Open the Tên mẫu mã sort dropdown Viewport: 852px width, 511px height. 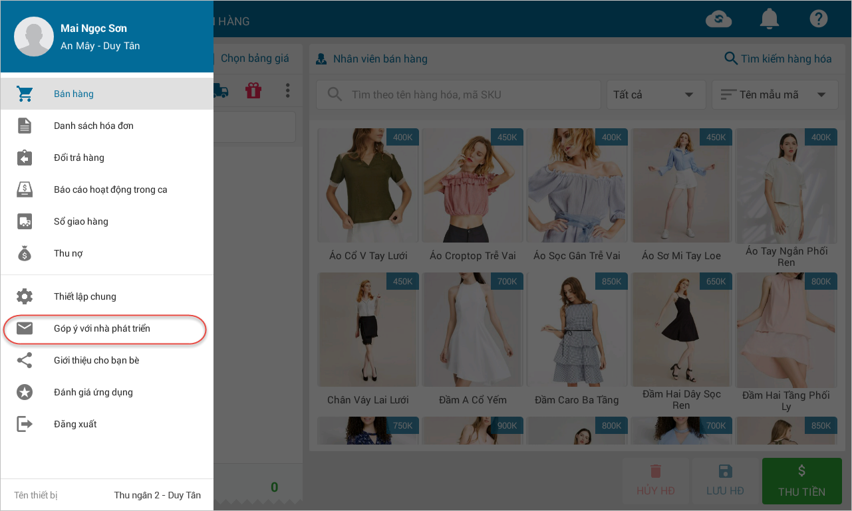775,94
